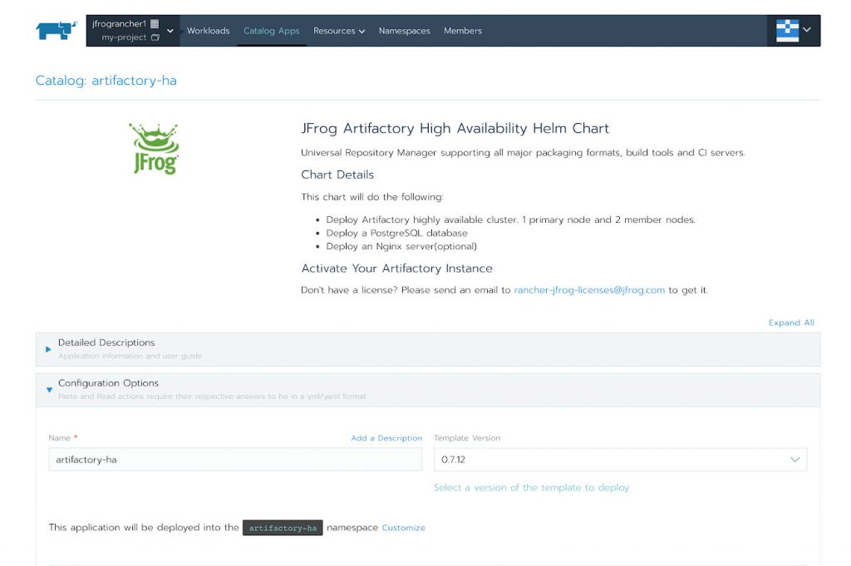Click the Add a Description link
Image resolution: width=851 pixels, height=566 pixels.
(x=386, y=438)
